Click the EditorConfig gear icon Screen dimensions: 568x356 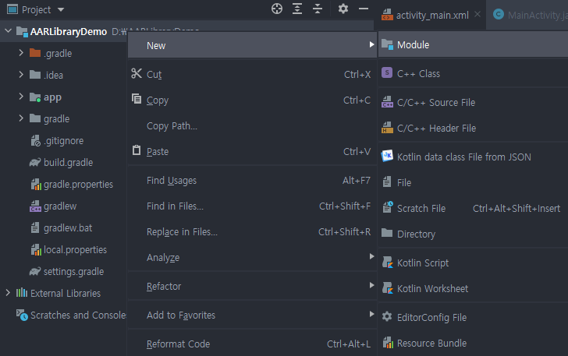click(x=387, y=316)
